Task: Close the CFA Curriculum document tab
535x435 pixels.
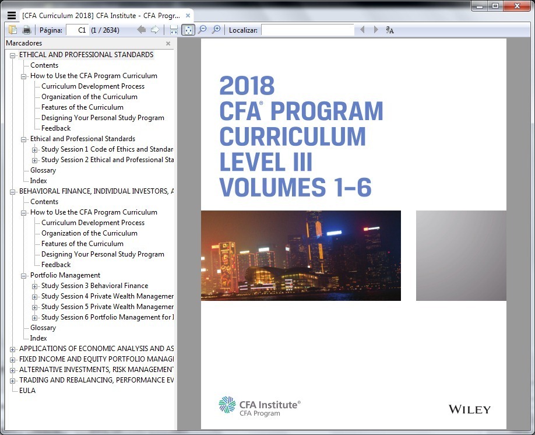Action: [188, 16]
